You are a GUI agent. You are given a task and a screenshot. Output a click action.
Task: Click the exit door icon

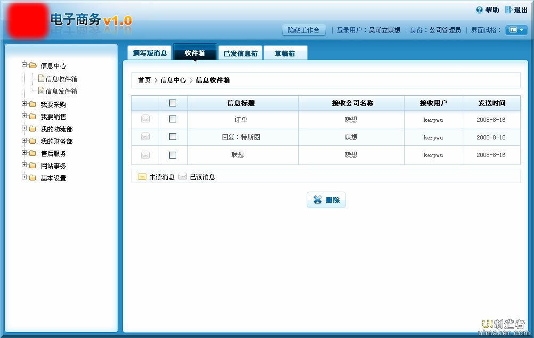[x=508, y=10]
